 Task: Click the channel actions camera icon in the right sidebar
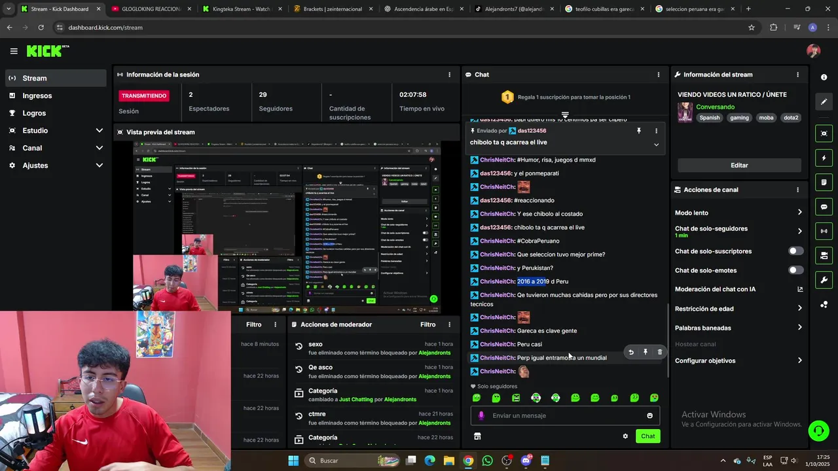pyautogui.click(x=824, y=255)
